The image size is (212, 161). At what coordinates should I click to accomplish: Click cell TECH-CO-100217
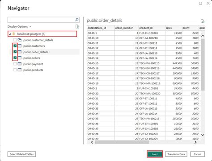[152, 73]
